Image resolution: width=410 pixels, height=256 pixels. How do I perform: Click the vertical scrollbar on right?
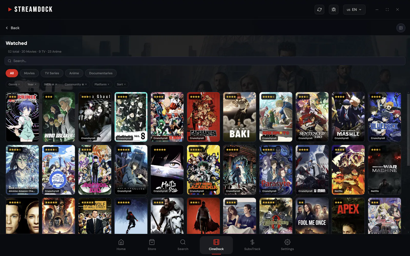click(408, 129)
